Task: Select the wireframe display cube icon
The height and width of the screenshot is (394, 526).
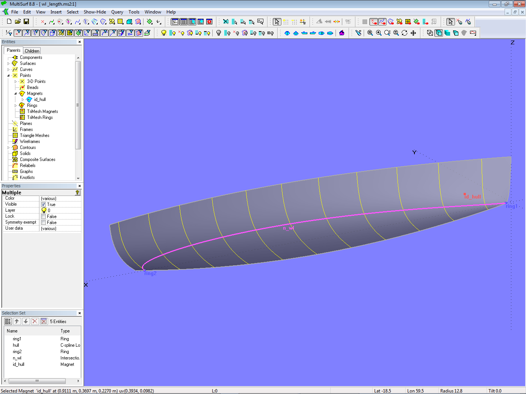Action: pyautogui.click(x=430, y=33)
